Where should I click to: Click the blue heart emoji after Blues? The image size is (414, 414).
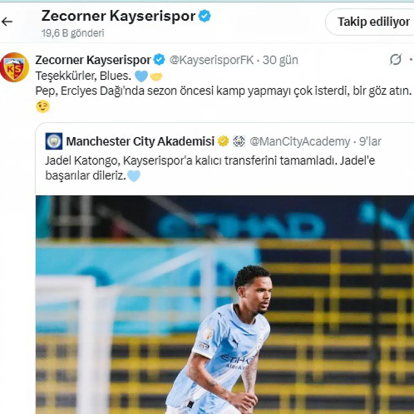pos(141,76)
